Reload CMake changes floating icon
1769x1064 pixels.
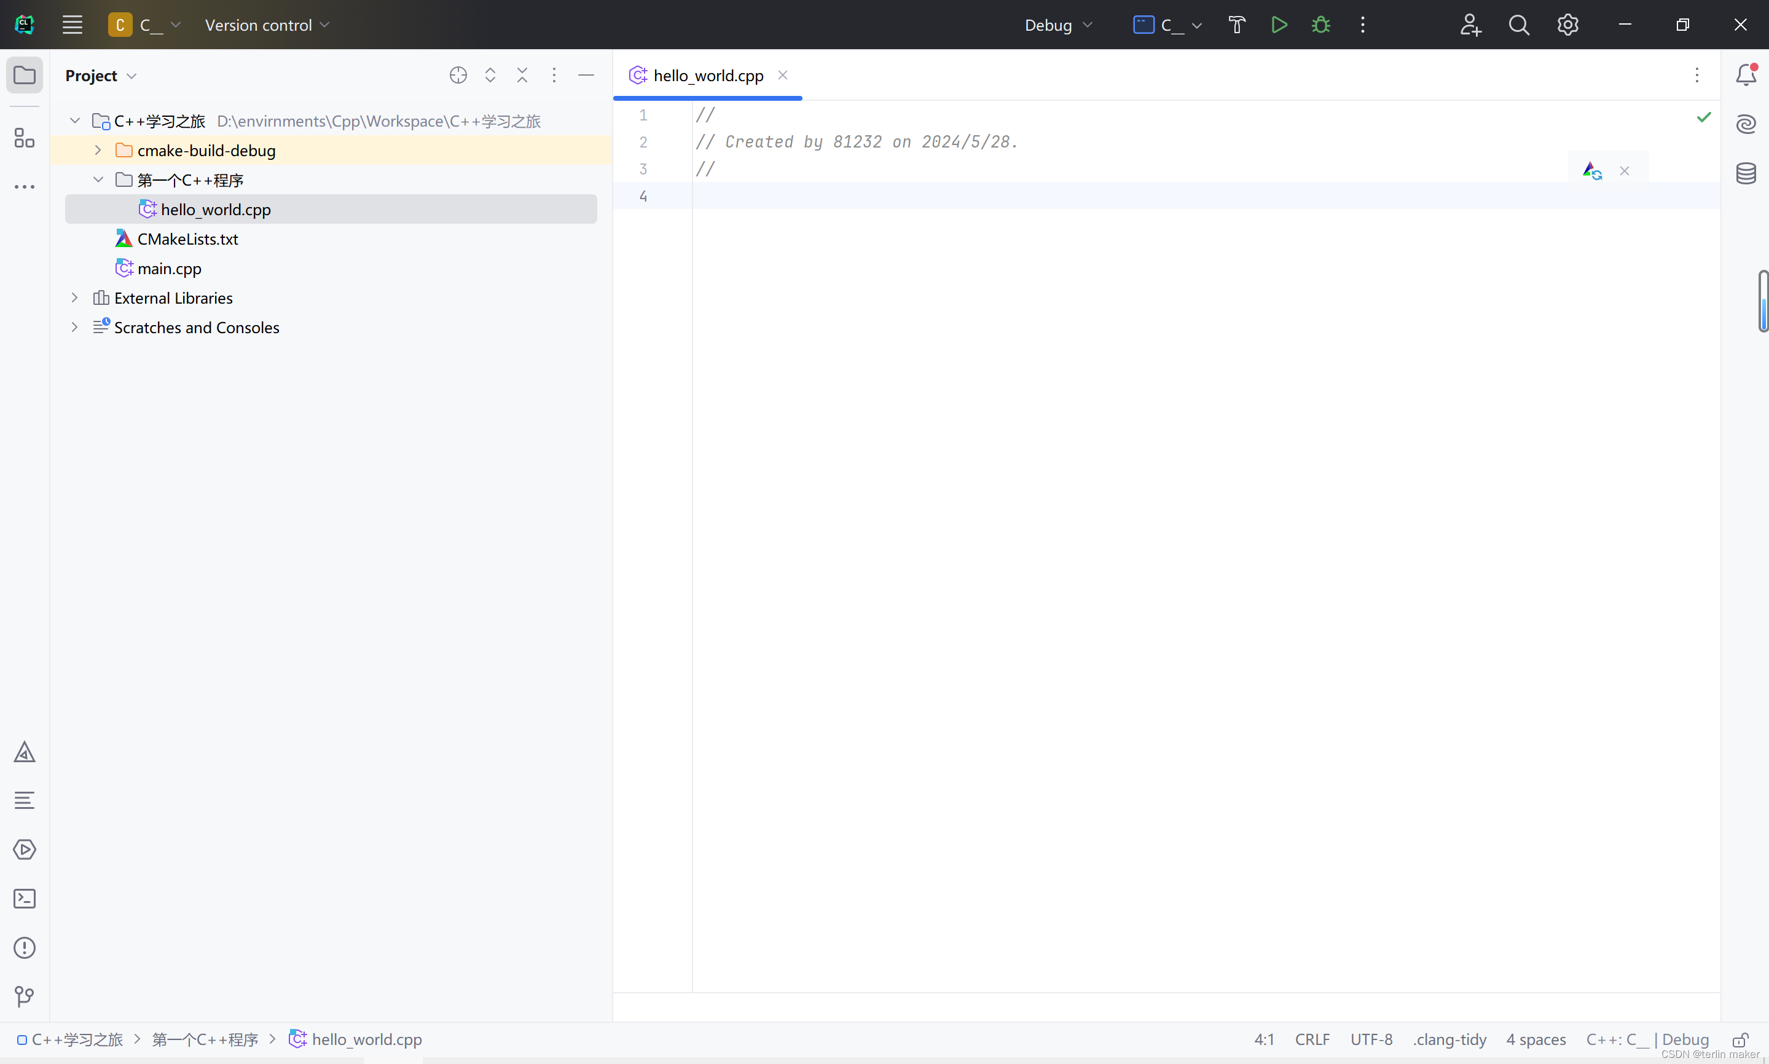tap(1592, 171)
